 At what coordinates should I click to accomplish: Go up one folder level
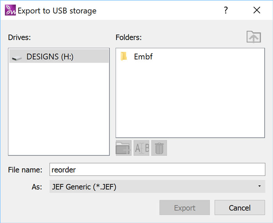click(x=253, y=37)
